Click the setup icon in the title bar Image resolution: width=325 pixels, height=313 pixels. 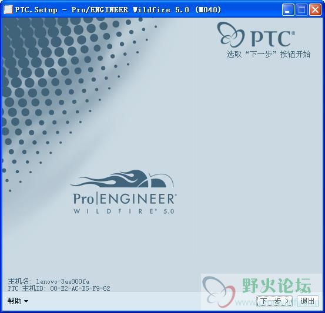point(8,10)
